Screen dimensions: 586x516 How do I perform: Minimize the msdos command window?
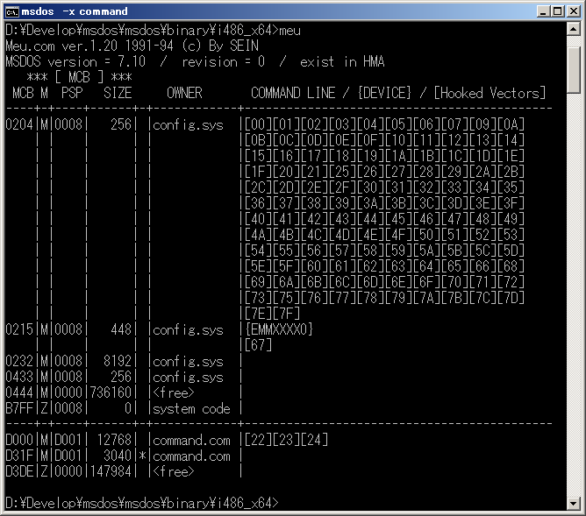(x=543, y=11)
